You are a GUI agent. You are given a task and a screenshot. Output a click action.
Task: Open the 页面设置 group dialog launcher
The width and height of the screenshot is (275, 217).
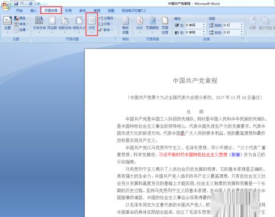116,38
